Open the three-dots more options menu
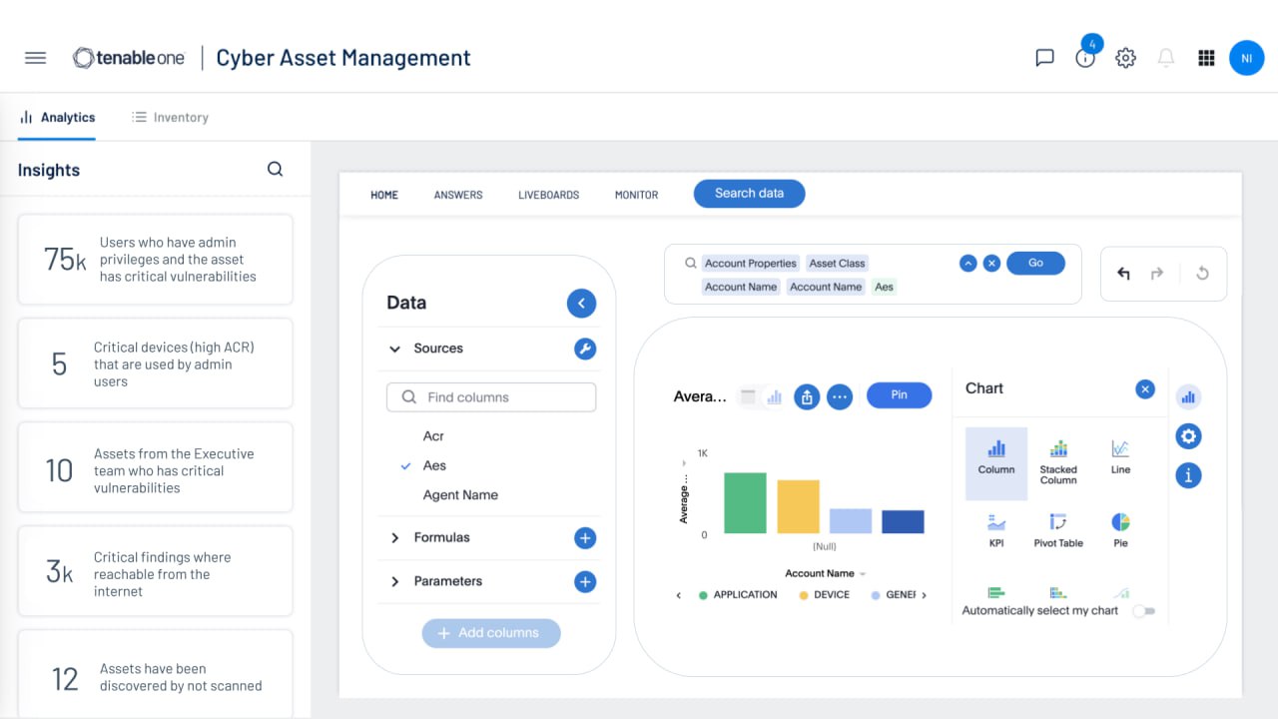 pos(840,396)
